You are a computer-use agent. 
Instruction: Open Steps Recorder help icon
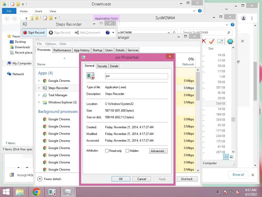tap(108, 33)
